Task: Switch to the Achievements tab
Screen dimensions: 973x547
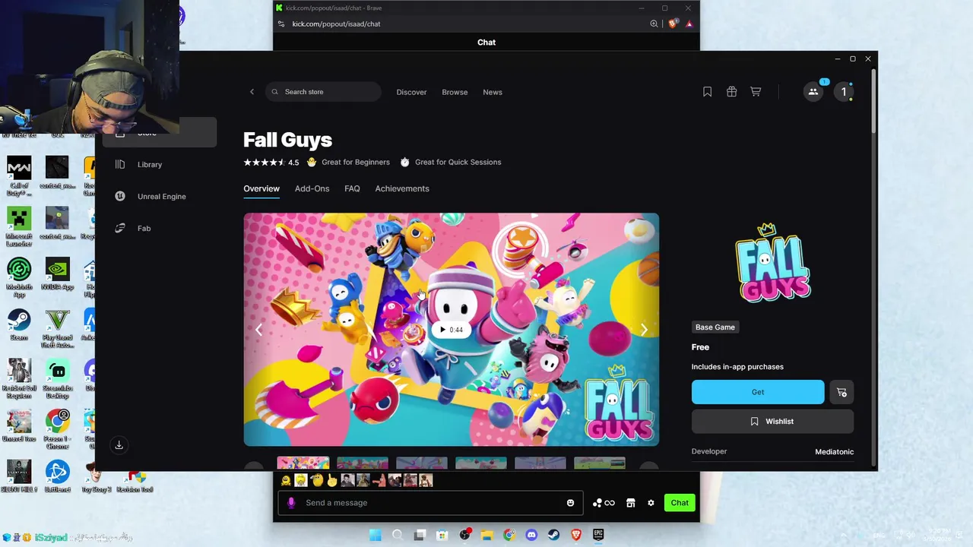Action: click(402, 188)
